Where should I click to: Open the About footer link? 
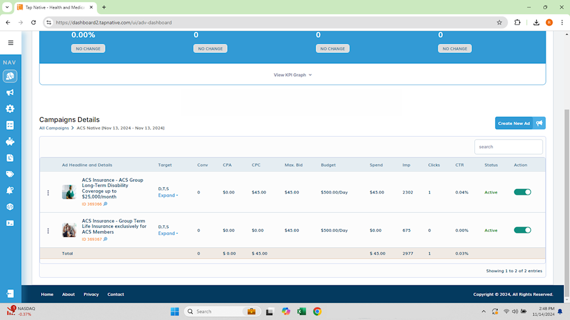68,294
